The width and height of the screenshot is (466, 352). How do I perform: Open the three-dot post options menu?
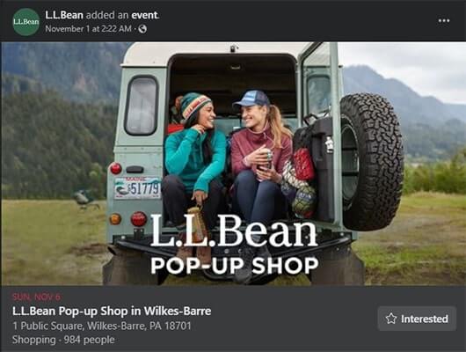tap(444, 21)
